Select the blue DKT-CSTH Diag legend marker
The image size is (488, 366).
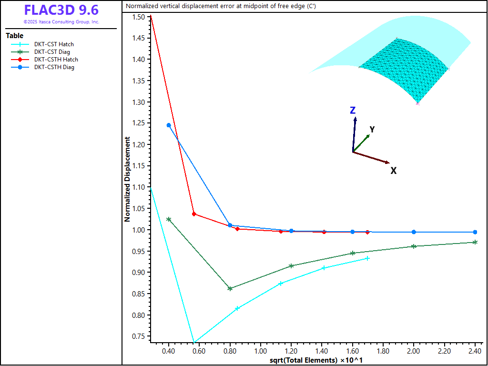(20, 67)
